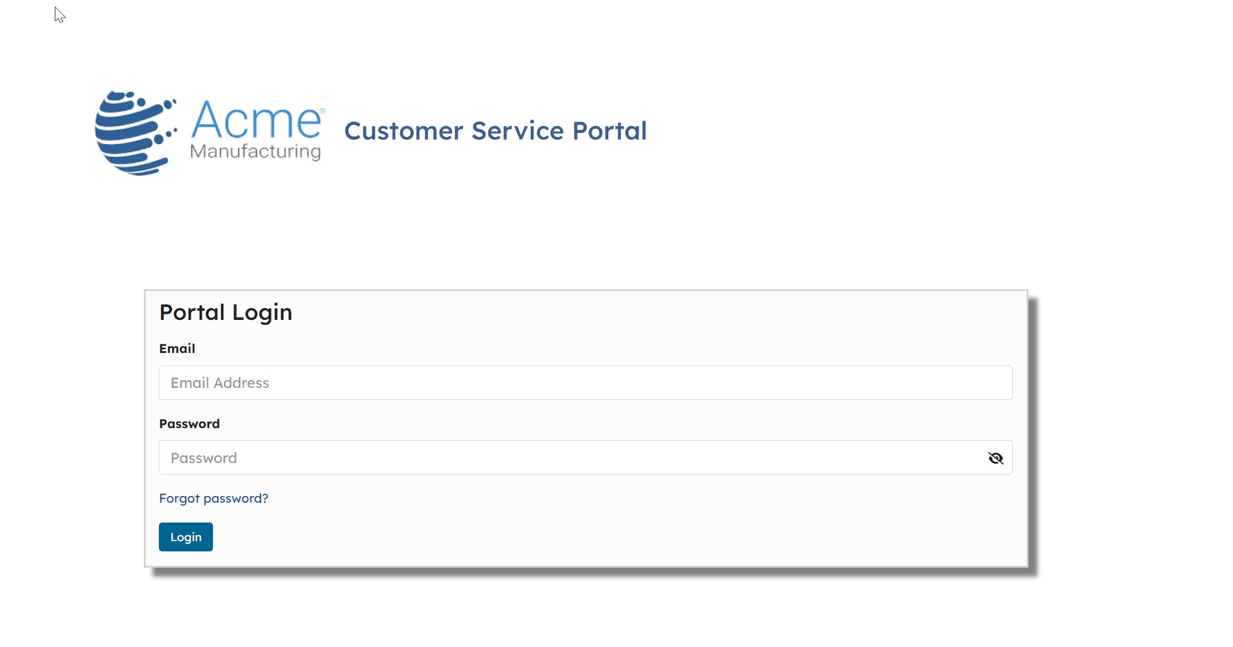Image resolution: width=1233 pixels, height=647 pixels.
Task: Click the login card's drop shadow edge
Action: (1033, 433)
